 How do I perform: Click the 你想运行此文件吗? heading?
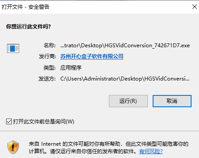point(28,27)
